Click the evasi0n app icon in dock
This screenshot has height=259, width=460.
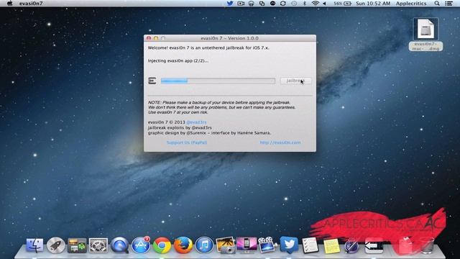[x=374, y=246]
